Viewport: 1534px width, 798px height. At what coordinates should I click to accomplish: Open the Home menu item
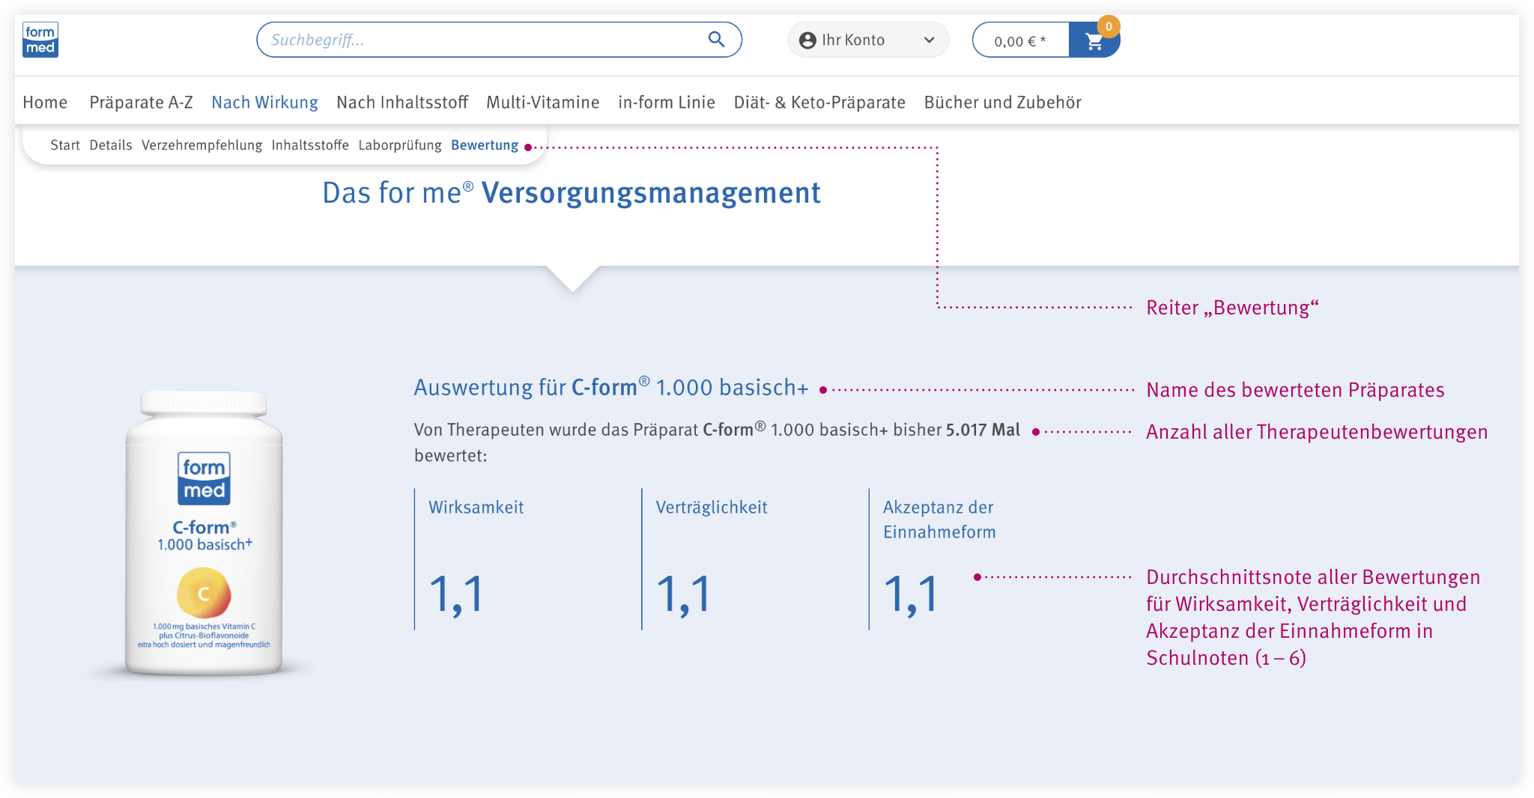(x=45, y=103)
